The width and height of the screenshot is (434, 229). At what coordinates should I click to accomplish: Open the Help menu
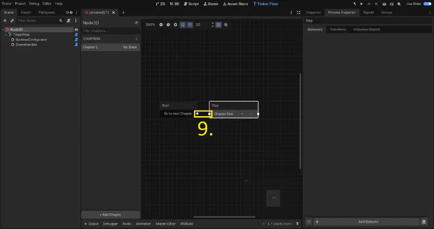[x=59, y=4]
